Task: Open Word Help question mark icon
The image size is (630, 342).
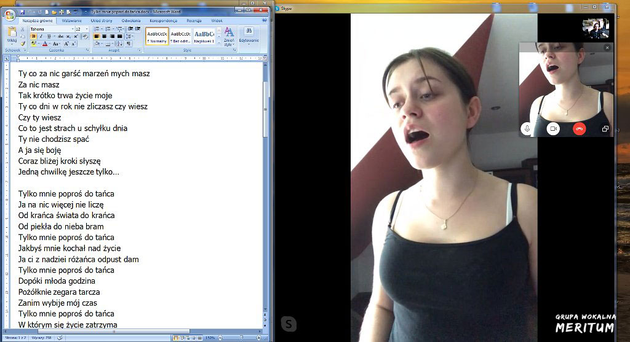Action: [x=265, y=20]
